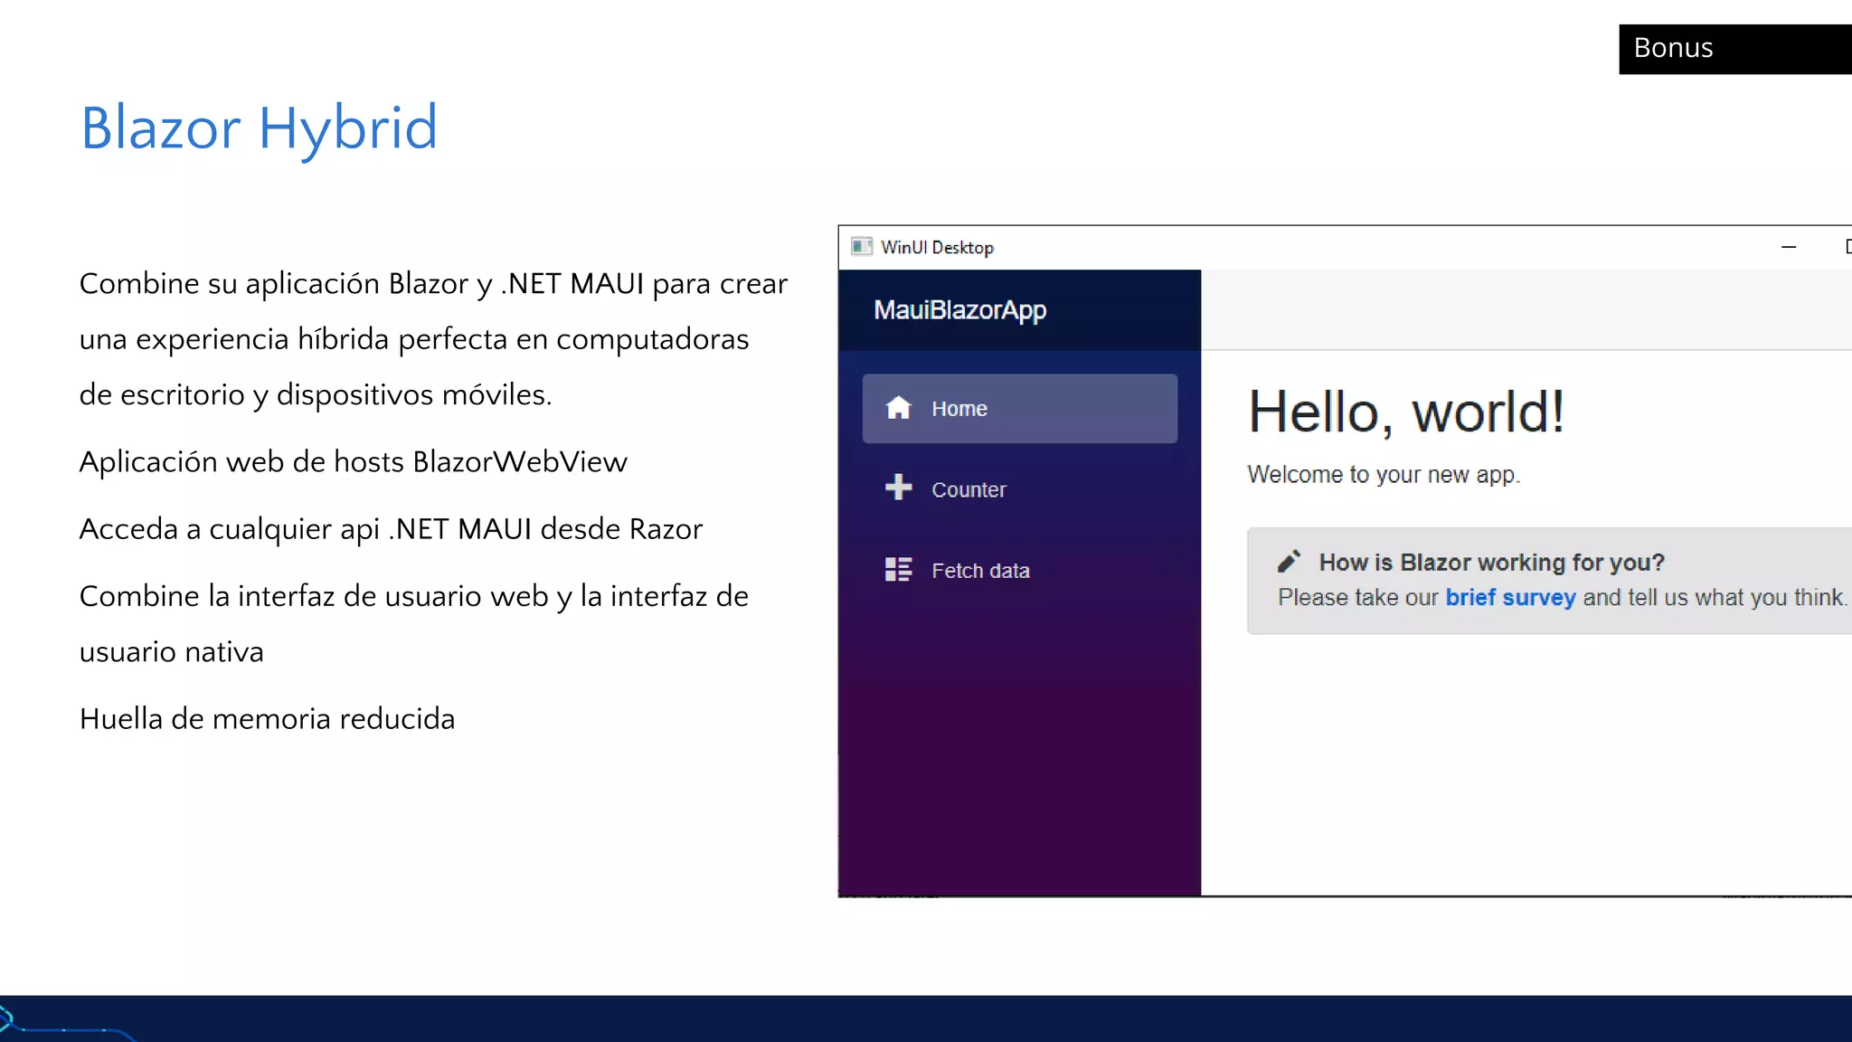Click the WinUI Desktop window icon
Screen dimensions: 1852x1042
pos(862,246)
